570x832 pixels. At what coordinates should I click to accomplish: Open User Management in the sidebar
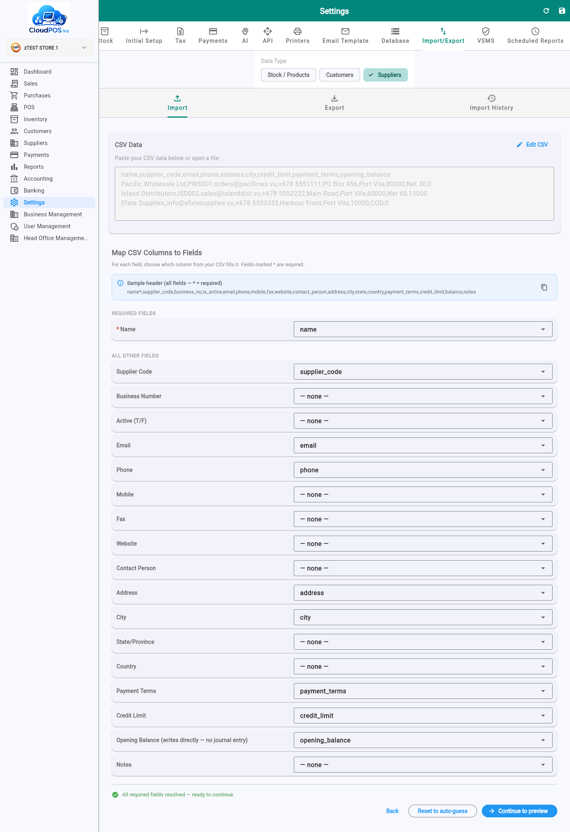49,226
